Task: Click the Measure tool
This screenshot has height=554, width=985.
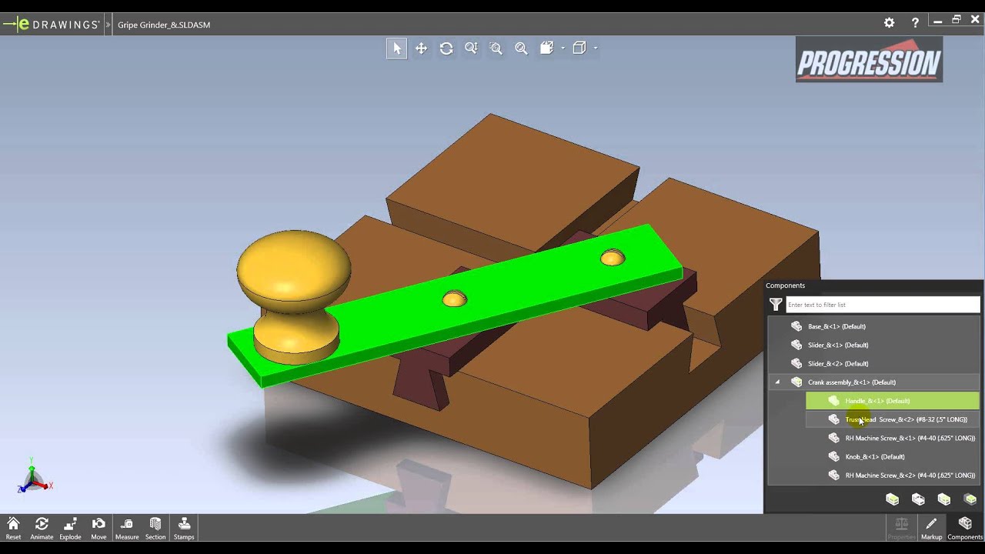Action: pyautogui.click(x=127, y=528)
